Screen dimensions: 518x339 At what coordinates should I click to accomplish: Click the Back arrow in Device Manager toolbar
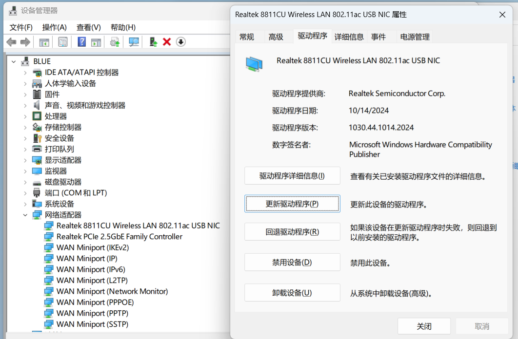coord(11,42)
